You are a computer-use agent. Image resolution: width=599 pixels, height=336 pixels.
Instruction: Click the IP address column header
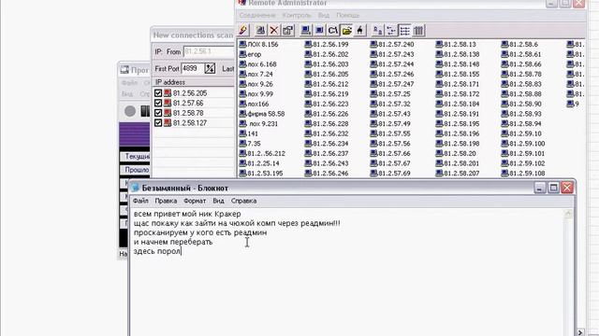point(194,82)
